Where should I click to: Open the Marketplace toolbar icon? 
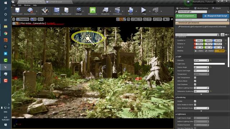tap(66, 11)
